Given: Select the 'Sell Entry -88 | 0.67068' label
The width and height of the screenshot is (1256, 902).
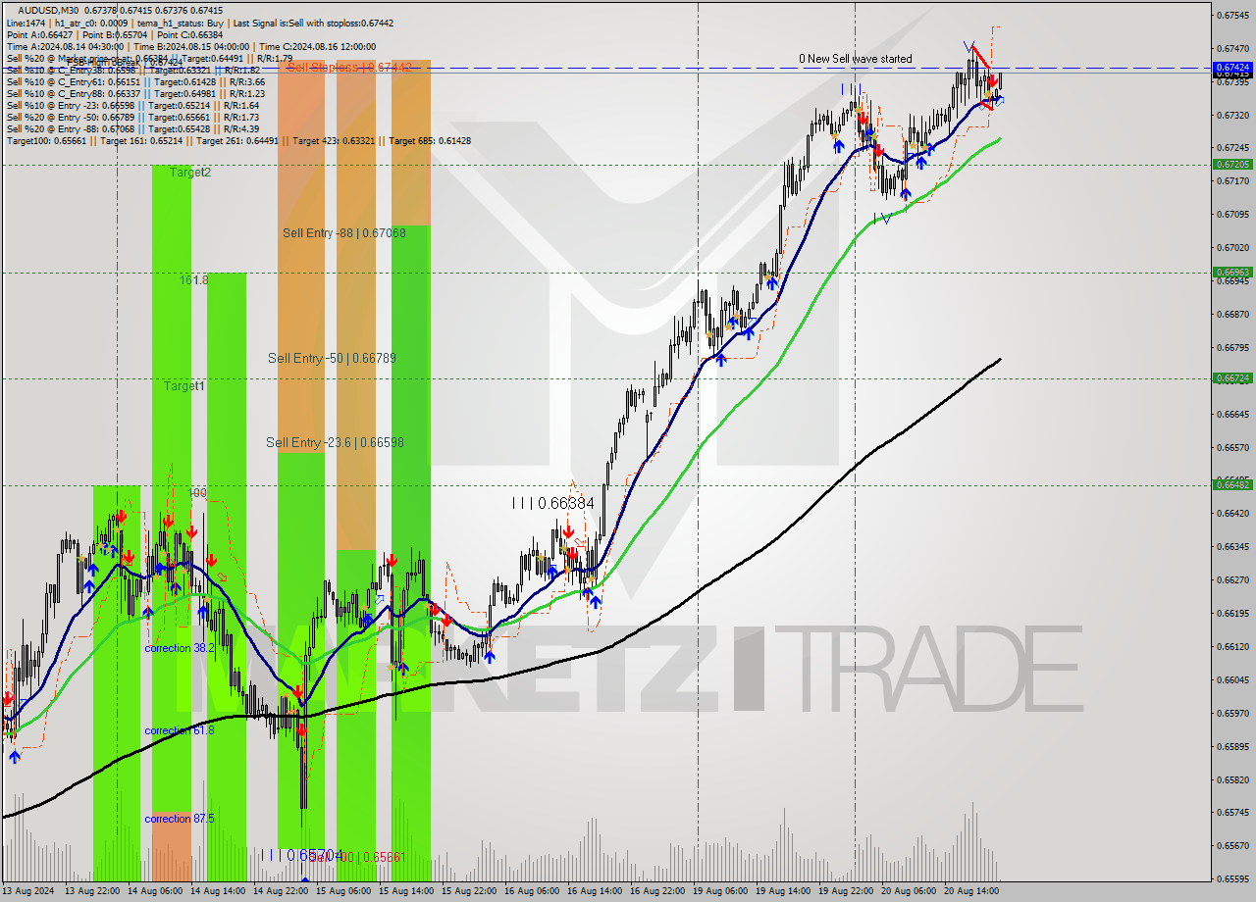Looking at the screenshot, I should point(344,232).
